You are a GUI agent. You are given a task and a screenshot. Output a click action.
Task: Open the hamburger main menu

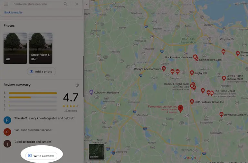coord(6,4)
